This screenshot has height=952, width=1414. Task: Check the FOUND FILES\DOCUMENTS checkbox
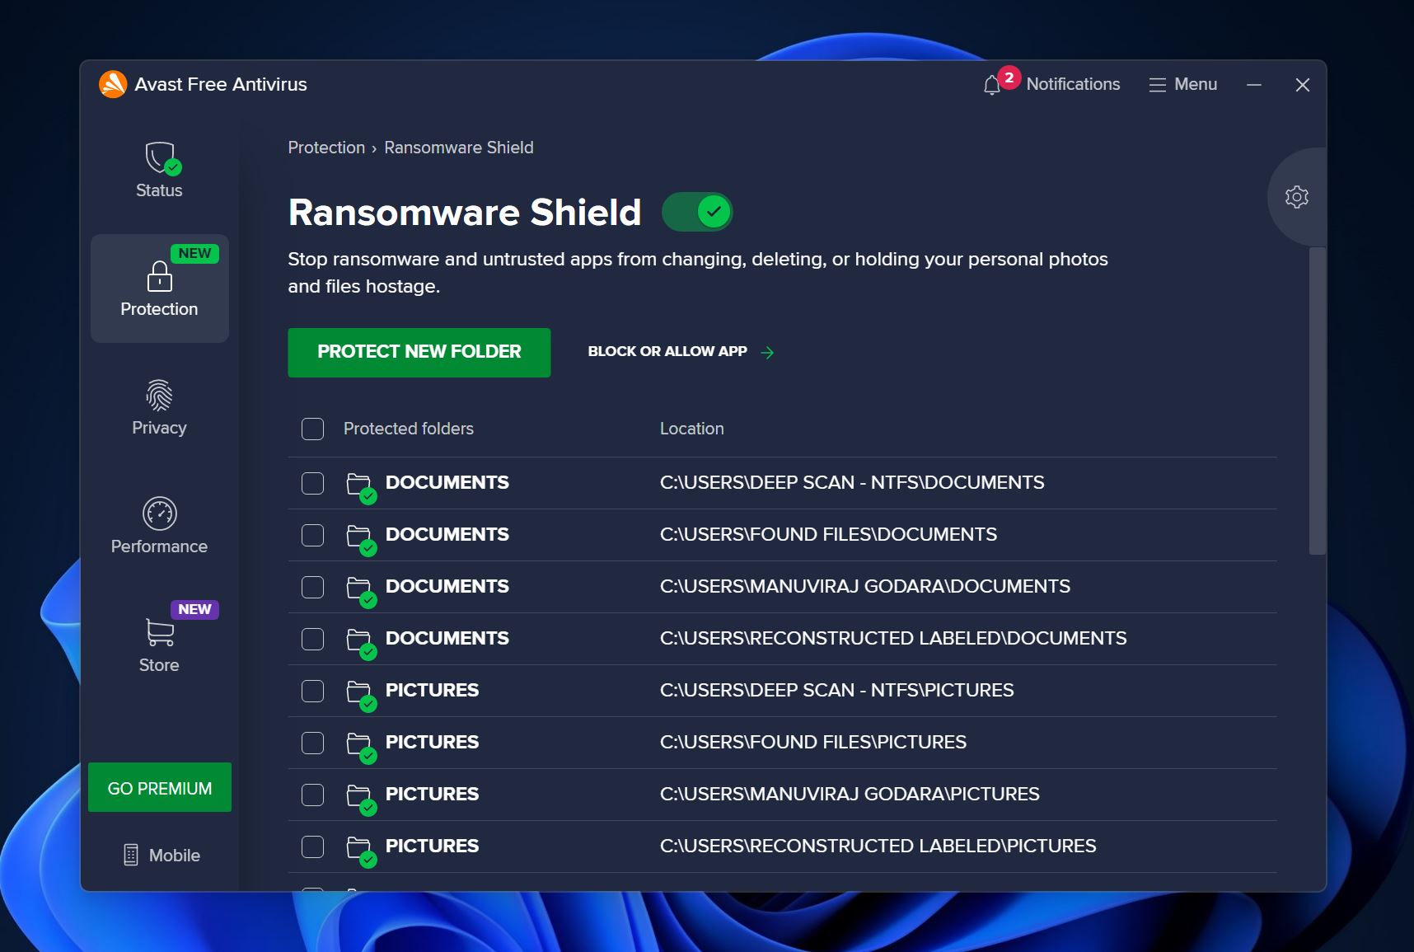pos(312,535)
